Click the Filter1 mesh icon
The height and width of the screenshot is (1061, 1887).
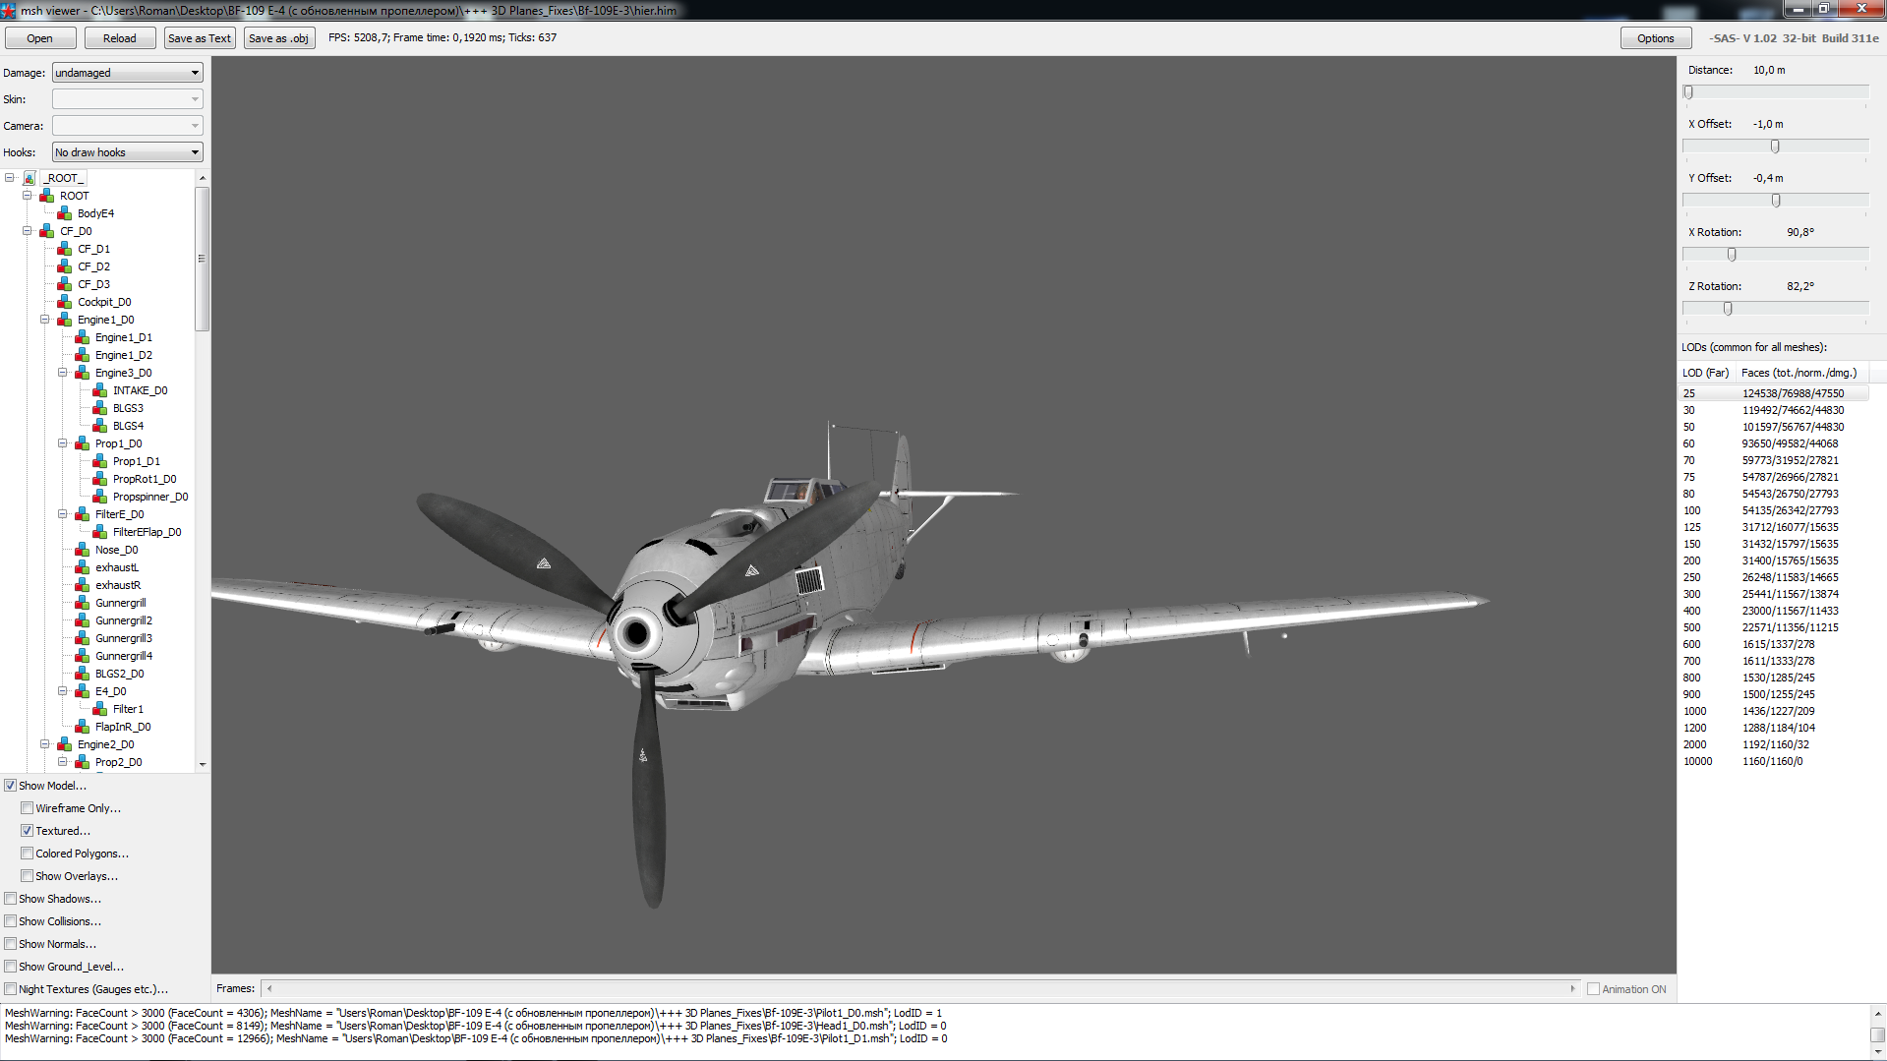point(100,709)
